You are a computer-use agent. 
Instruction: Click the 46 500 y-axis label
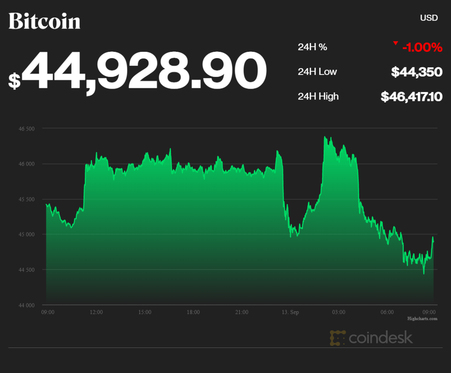click(x=26, y=128)
